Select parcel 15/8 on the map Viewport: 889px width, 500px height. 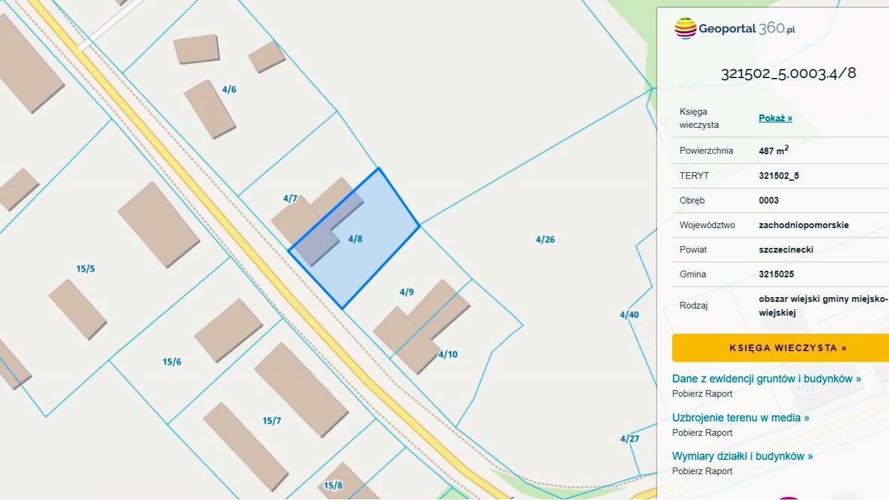tap(333, 486)
